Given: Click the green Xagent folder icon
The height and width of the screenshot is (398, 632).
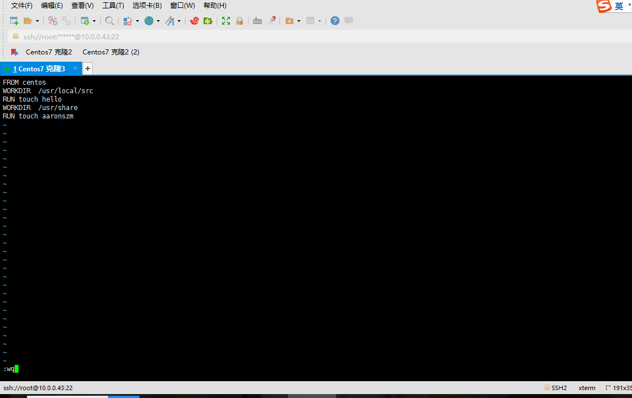Looking at the screenshot, I should 208,21.
